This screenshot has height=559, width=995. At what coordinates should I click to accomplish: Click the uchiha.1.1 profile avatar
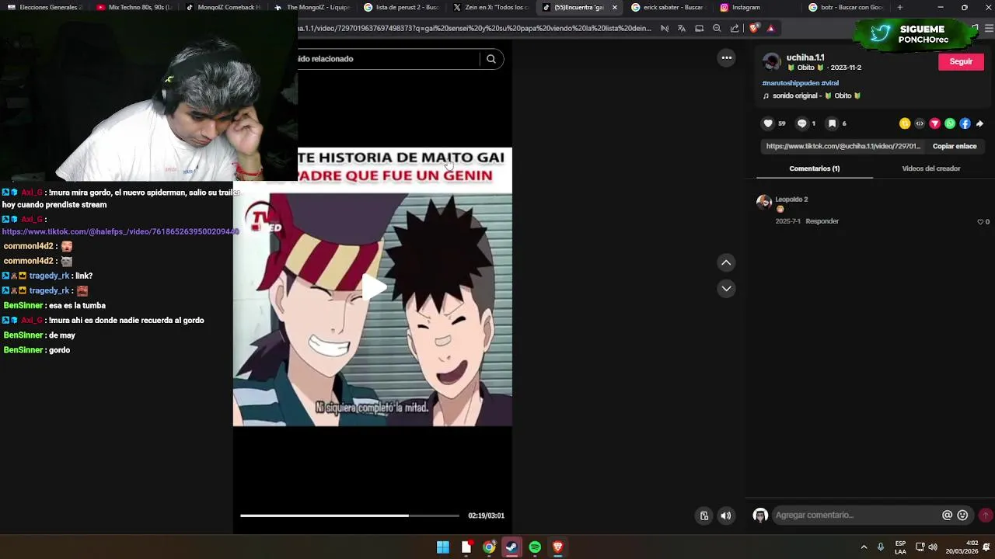771,62
